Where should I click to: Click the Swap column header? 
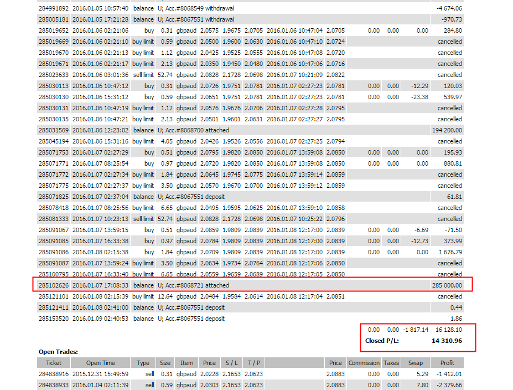tap(416, 363)
